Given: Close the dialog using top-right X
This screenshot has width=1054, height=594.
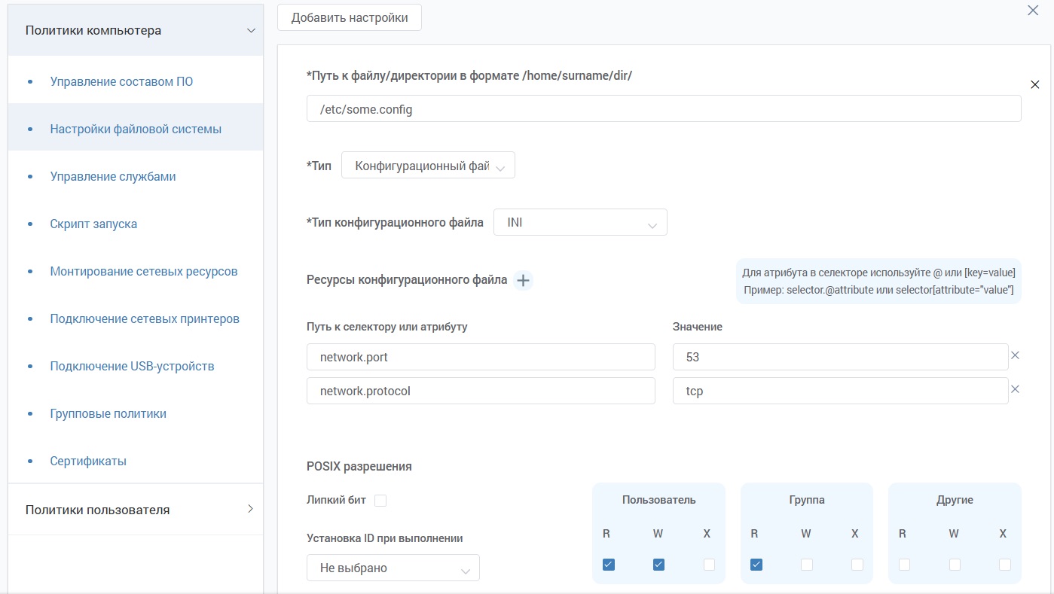Looking at the screenshot, I should point(1033,11).
